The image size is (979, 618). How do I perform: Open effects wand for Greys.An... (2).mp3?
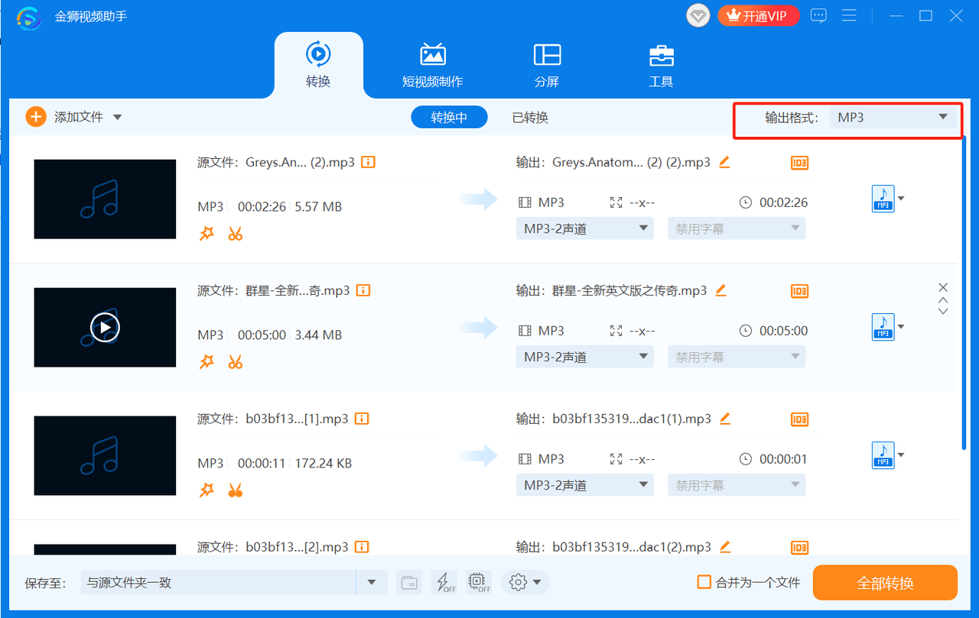[207, 234]
